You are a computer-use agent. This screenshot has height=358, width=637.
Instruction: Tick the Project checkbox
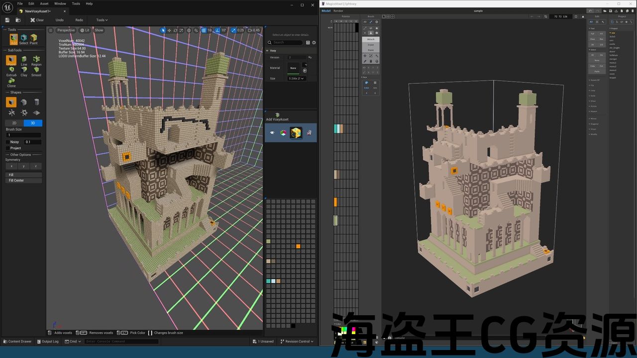click(x=7, y=148)
